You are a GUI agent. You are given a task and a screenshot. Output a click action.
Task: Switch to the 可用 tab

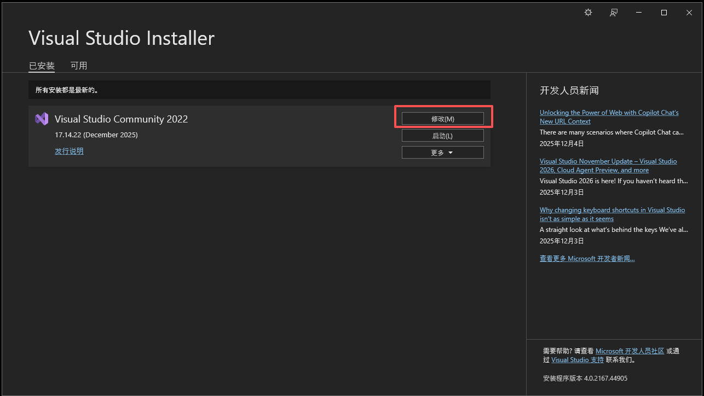[79, 66]
